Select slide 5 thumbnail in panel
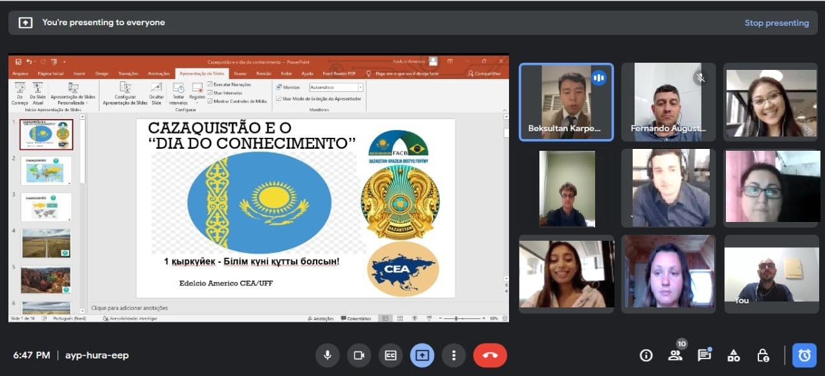This screenshot has height=376, width=825. pyautogui.click(x=47, y=280)
